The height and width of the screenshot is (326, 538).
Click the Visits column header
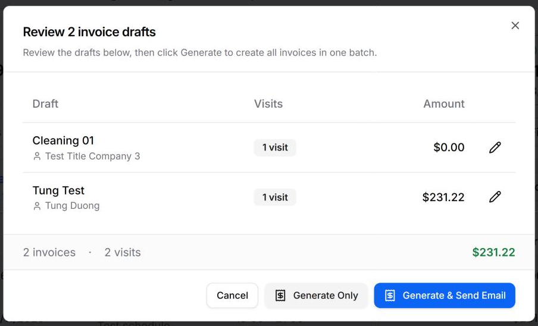[x=268, y=104]
